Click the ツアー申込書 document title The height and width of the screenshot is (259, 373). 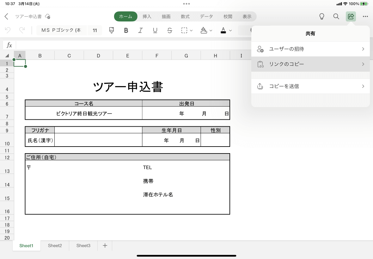click(28, 16)
